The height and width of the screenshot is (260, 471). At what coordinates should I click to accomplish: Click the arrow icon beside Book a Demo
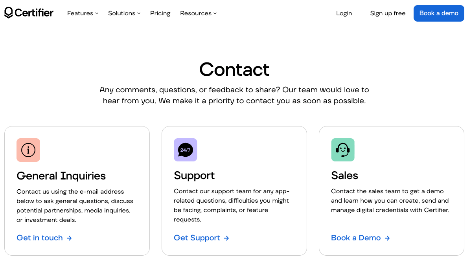pyautogui.click(x=387, y=238)
